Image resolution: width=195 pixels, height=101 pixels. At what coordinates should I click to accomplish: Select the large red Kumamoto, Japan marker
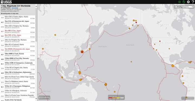82,52
